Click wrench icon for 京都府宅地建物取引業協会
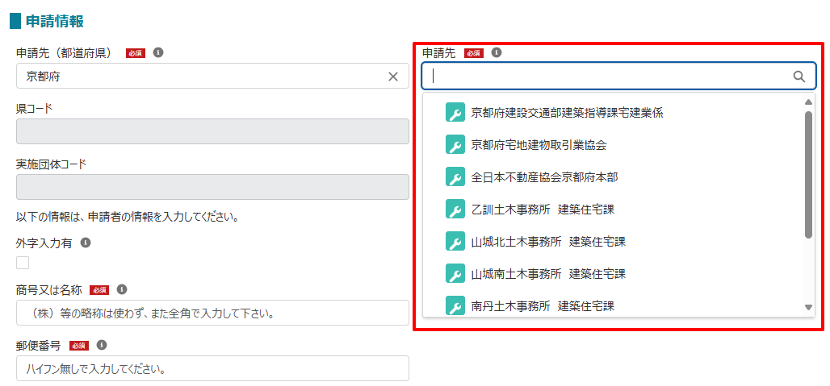The height and width of the screenshot is (386, 830). 455,145
